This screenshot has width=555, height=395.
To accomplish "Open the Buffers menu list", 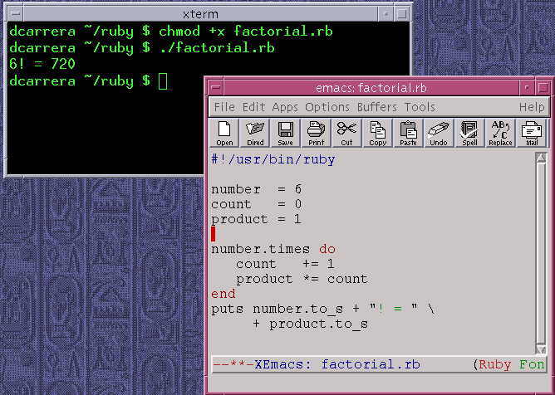I will click(x=377, y=107).
